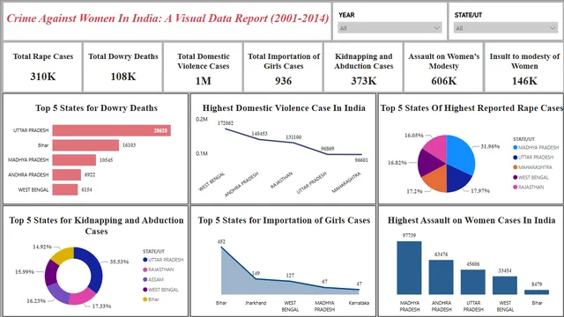Click Highest Assault on Women Cases title

coord(471,220)
